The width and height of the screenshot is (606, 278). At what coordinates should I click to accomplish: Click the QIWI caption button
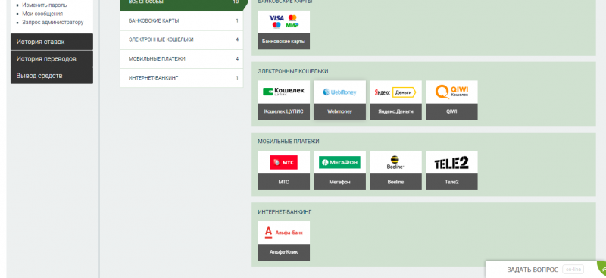point(451,111)
